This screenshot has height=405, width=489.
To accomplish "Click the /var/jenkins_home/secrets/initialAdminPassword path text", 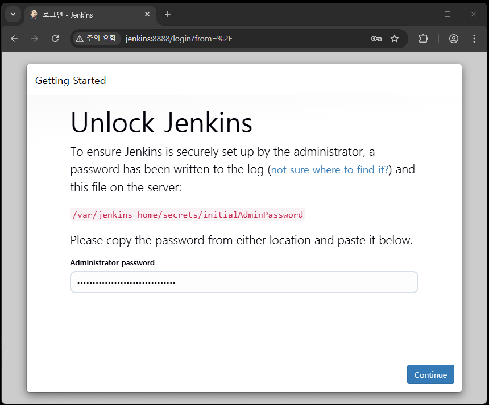I will 188,215.
